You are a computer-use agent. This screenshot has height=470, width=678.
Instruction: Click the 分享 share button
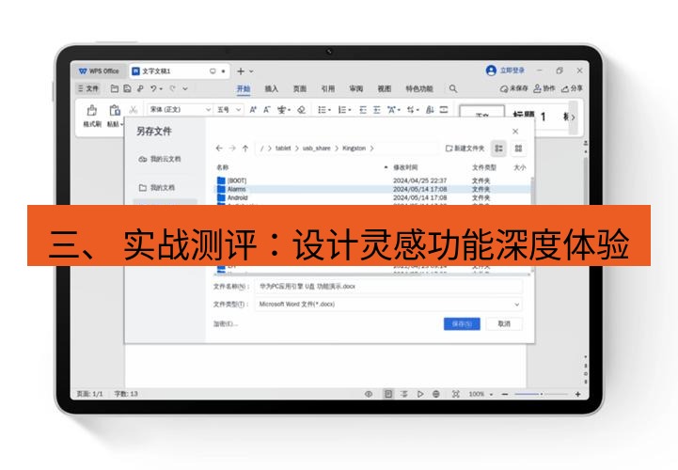(x=572, y=88)
